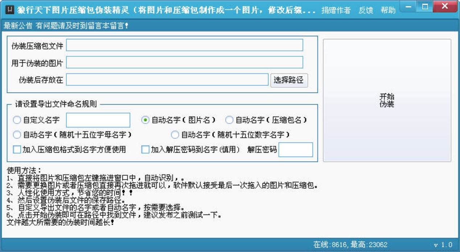Click the custom name text field
Viewport: 460px width, 252px height.
(98, 120)
